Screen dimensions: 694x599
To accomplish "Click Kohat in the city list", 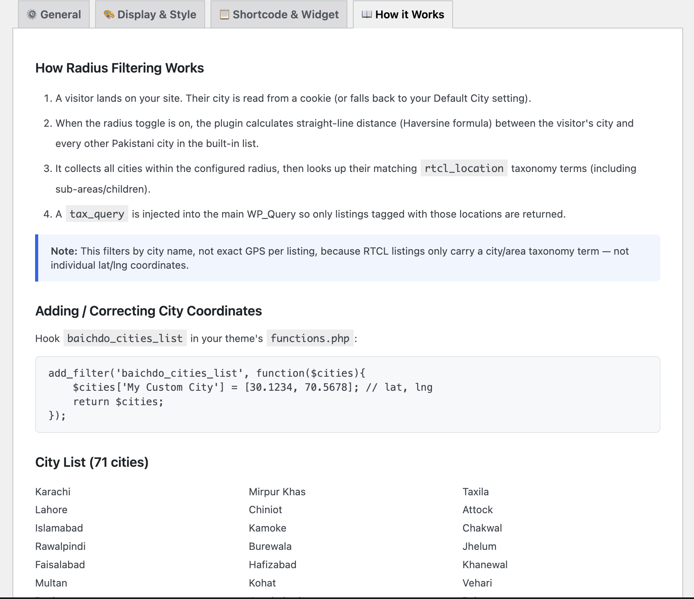I will tap(262, 583).
